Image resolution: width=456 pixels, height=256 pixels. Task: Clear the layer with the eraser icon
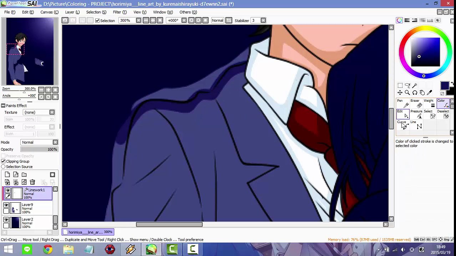(24, 182)
